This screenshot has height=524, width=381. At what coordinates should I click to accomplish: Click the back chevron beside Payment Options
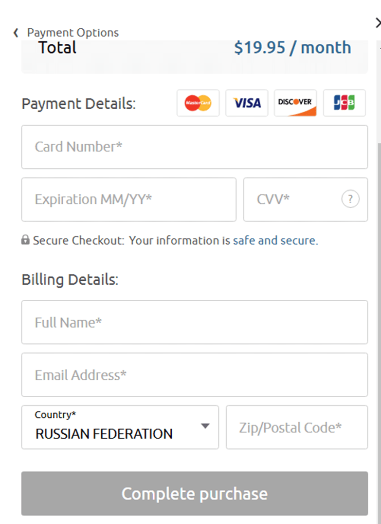(16, 33)
